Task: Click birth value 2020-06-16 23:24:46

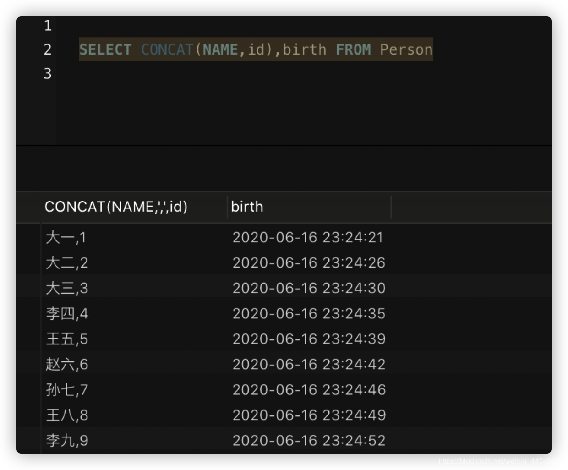Action: 309,390
